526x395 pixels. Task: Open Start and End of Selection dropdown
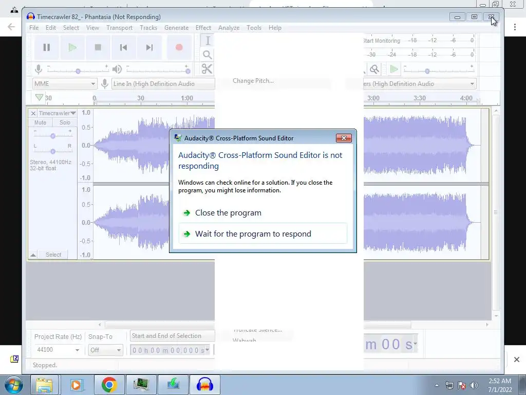(172, 336)
